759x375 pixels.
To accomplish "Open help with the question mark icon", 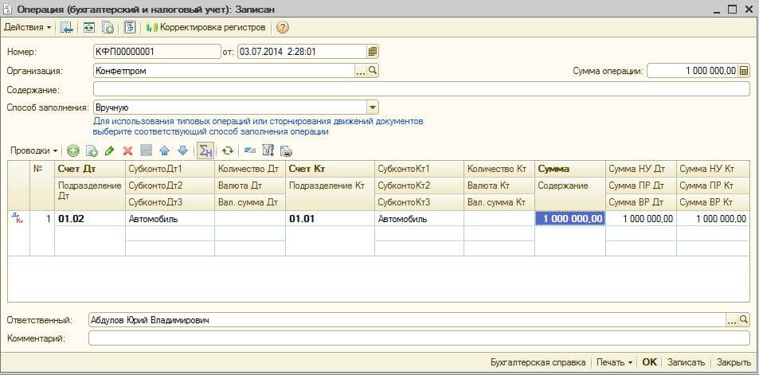I will 283,27.
